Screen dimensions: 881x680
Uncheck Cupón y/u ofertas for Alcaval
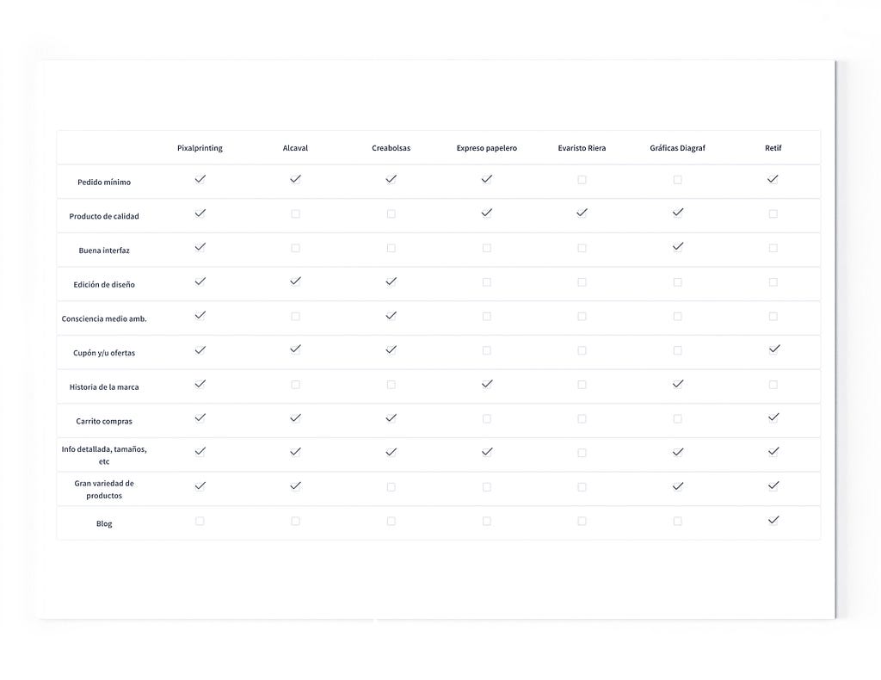coord(296,349)
